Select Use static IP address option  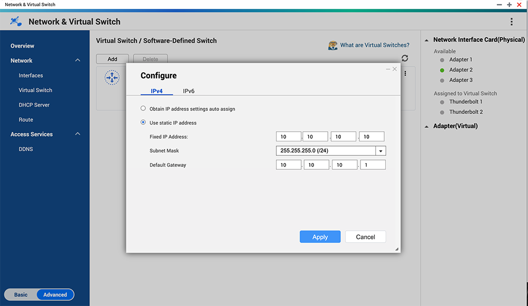coord(143,122)
